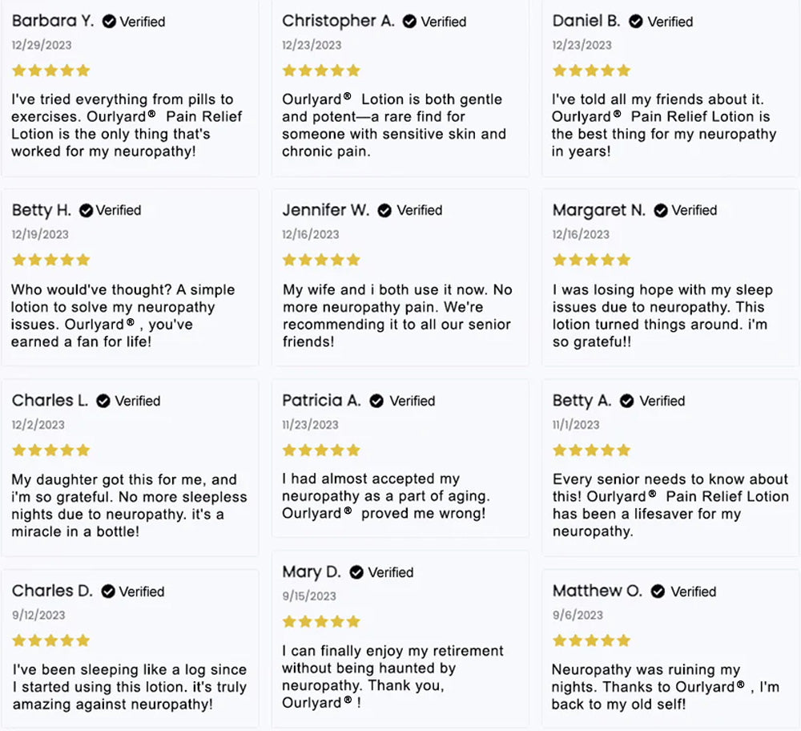The width and height of the screenshot is (801, 731).
Task: Select Jennifer W.'s review text about her wife
Action: click(x=397, y=315)
